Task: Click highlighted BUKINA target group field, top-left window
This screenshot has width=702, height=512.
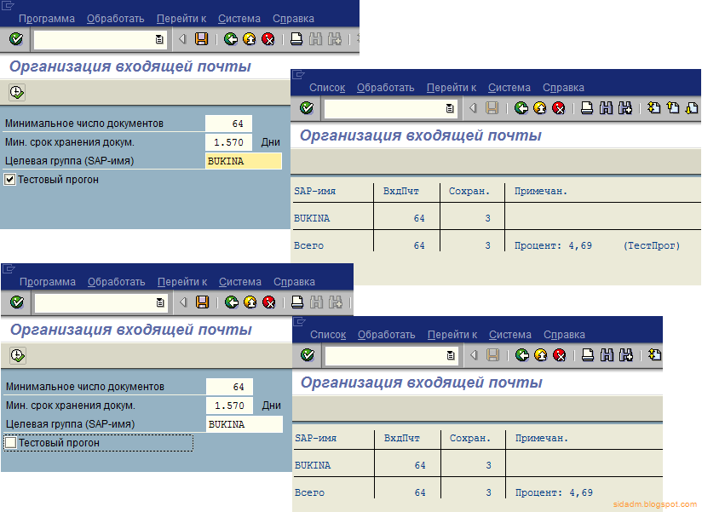Action: coord(244,161)
